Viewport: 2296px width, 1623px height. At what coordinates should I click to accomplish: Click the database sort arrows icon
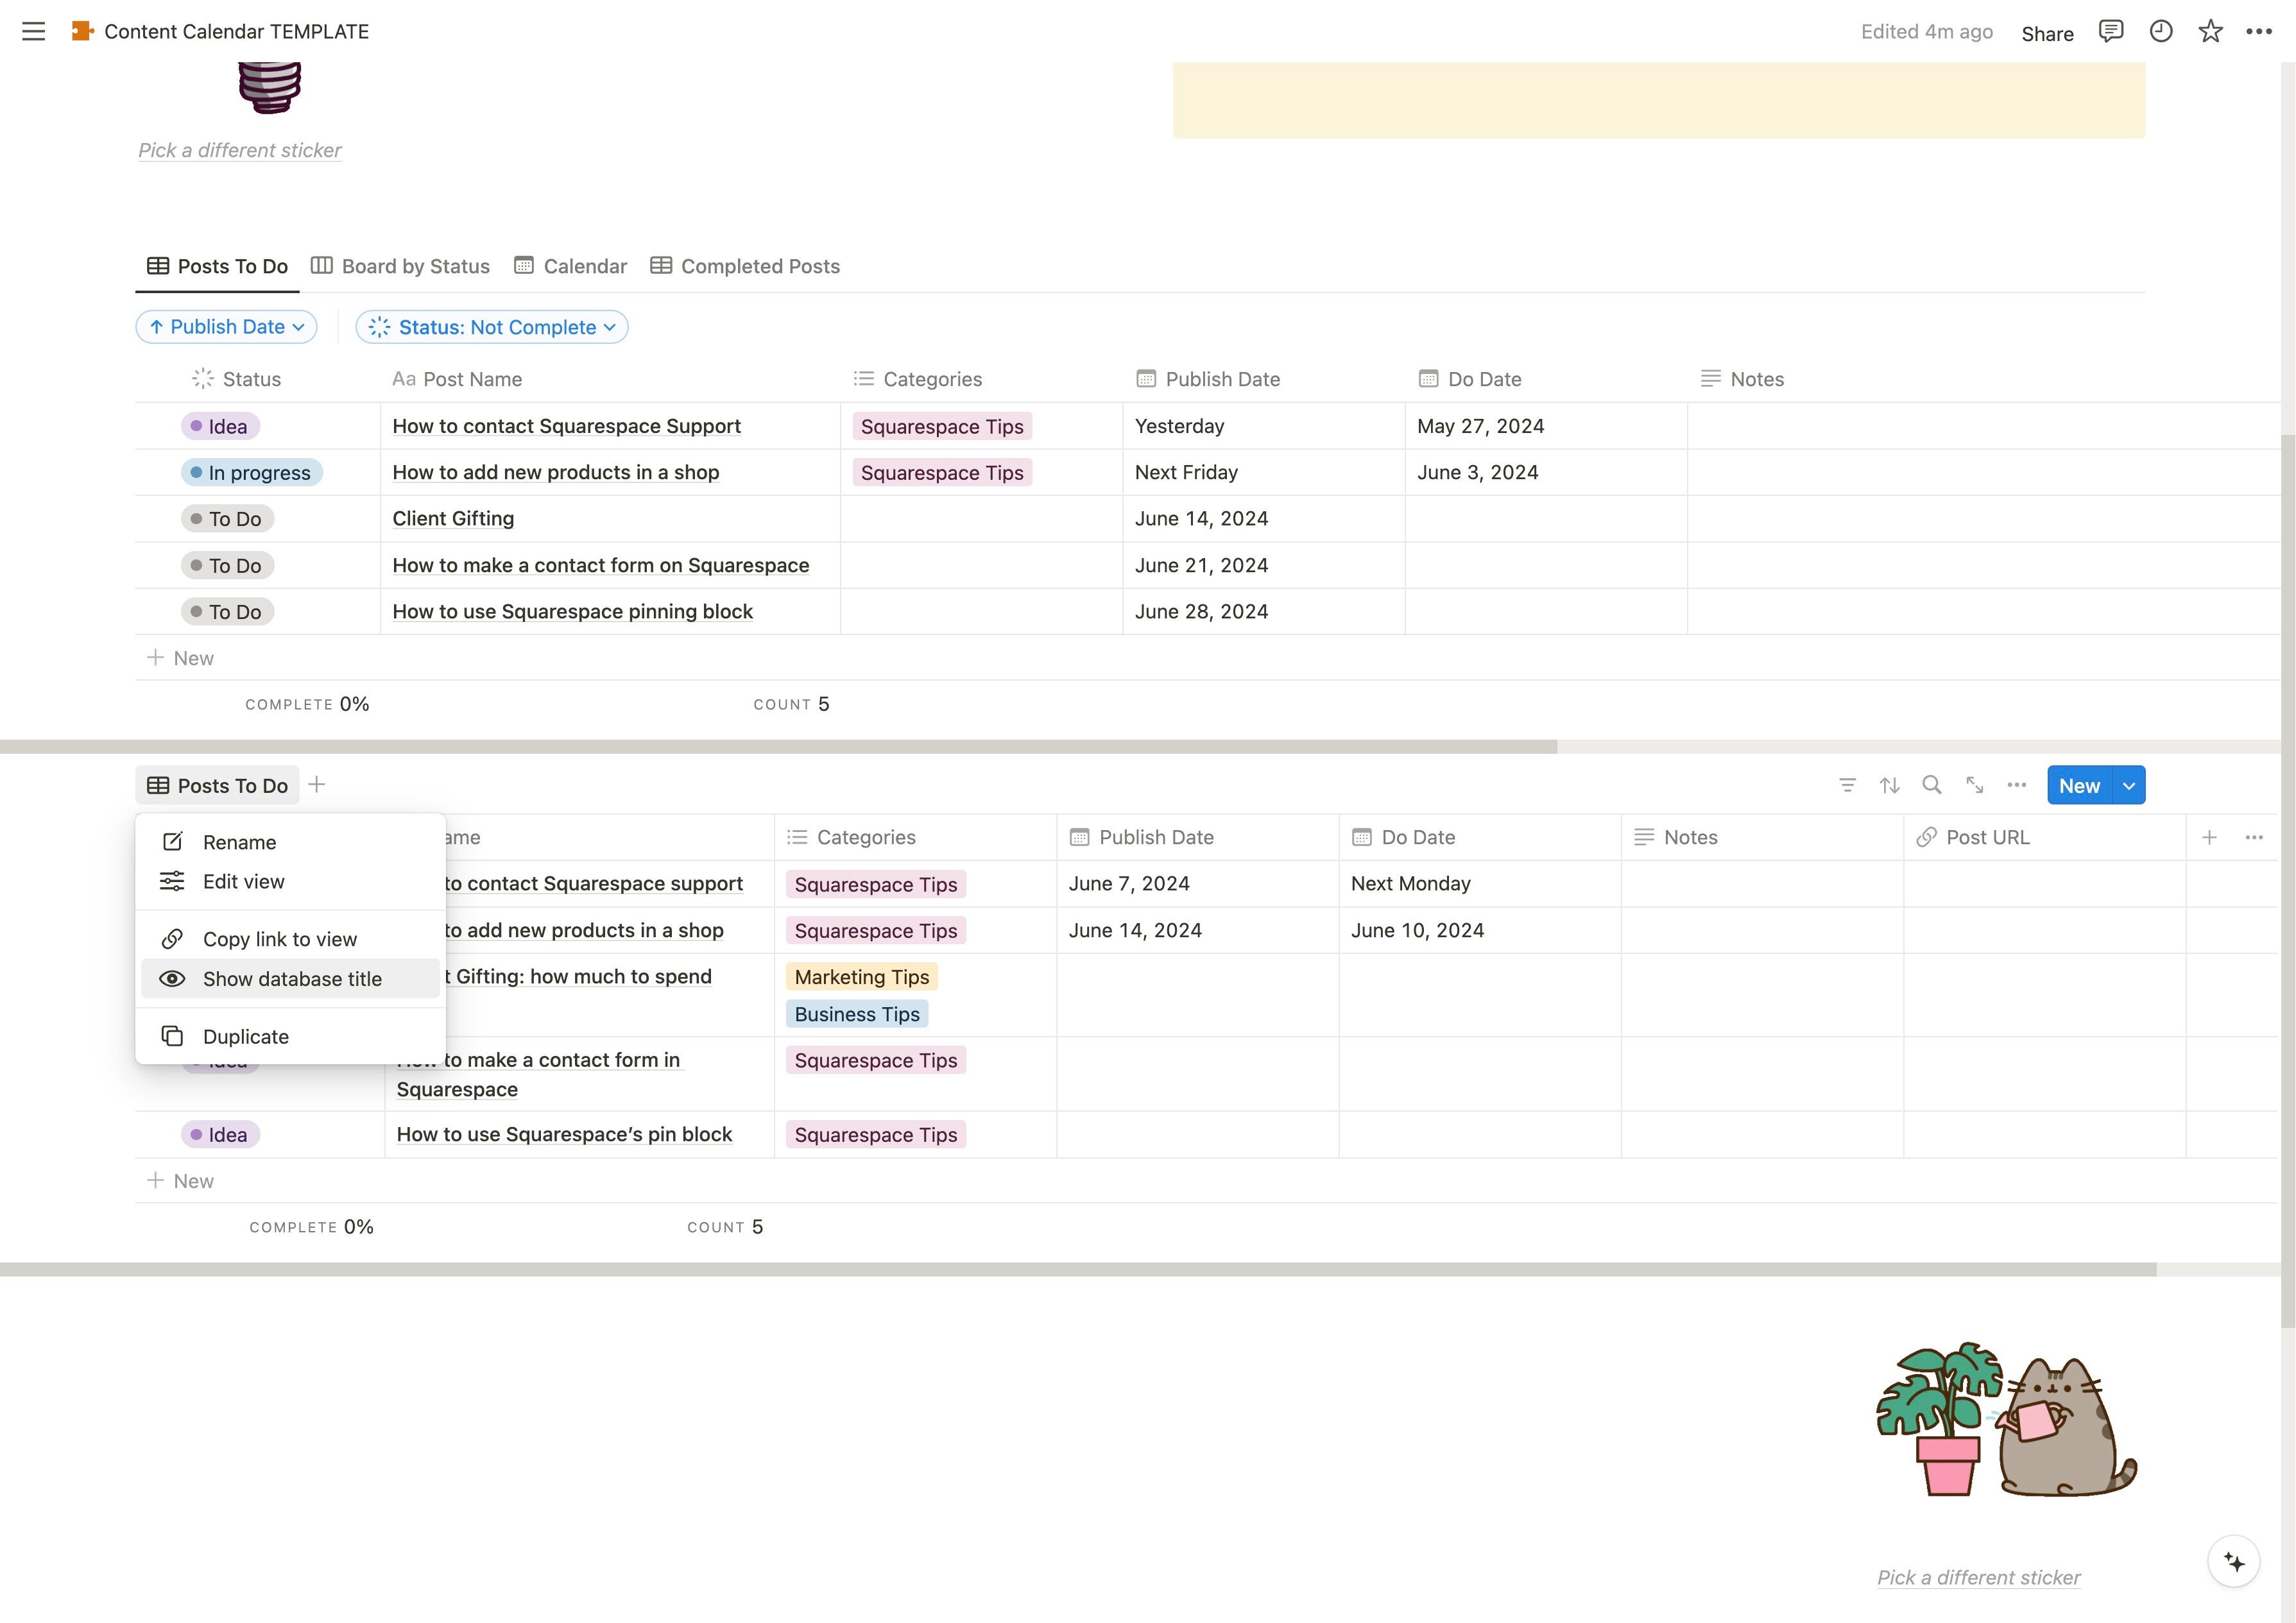coord(1889,785)
